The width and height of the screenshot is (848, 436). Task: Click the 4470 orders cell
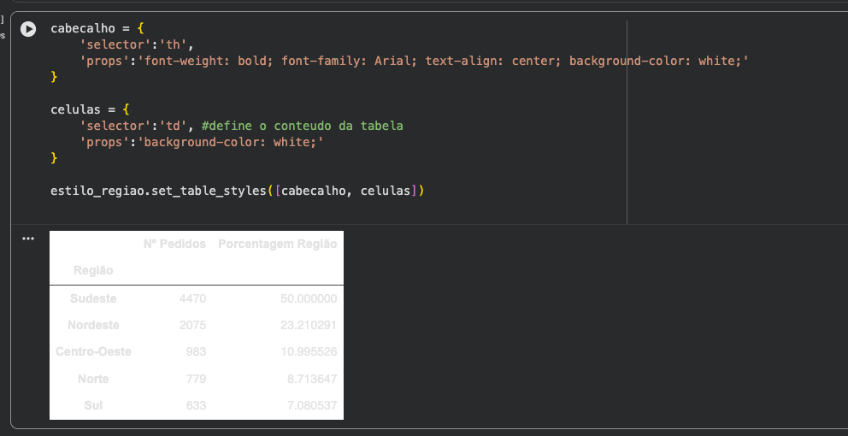pyautogui.click(x=192, y=298)
